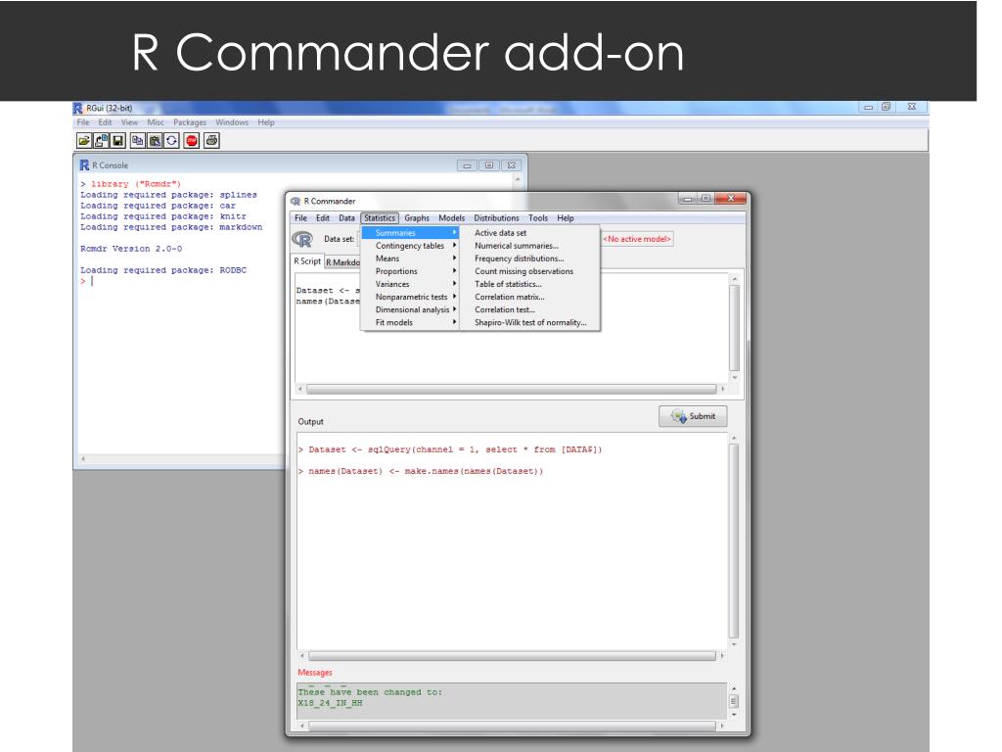Open RGui Help menu
Image resolution: width=1002 pixels, height=752 pixels.
pyautogui.click(x=266, y=122)
